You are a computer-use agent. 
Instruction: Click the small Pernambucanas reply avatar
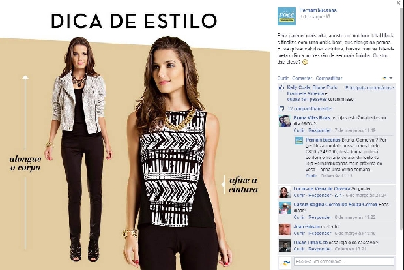click(299, 141)
